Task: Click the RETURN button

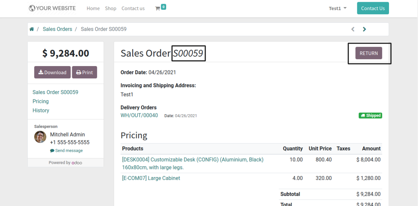Action: (x=369, y=53)
